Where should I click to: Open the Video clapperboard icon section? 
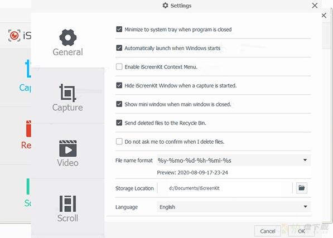tap(68, 148)
